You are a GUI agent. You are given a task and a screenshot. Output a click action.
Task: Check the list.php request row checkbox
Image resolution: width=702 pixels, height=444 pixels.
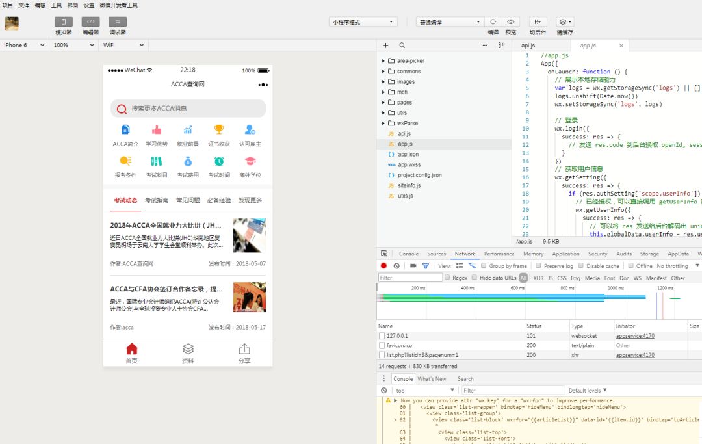pyautogui.click(x=382, y=355)
